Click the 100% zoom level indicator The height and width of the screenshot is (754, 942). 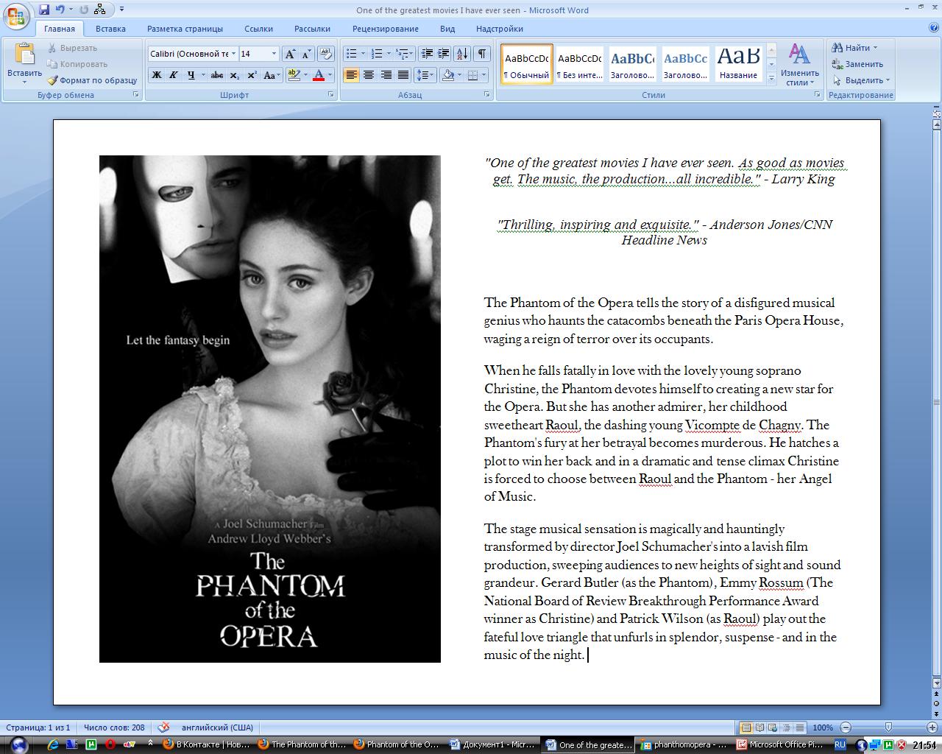[x=823, y=727]
